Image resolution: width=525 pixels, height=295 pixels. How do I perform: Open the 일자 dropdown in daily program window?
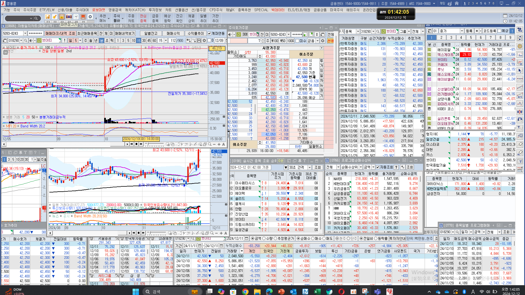coord(471,232)
